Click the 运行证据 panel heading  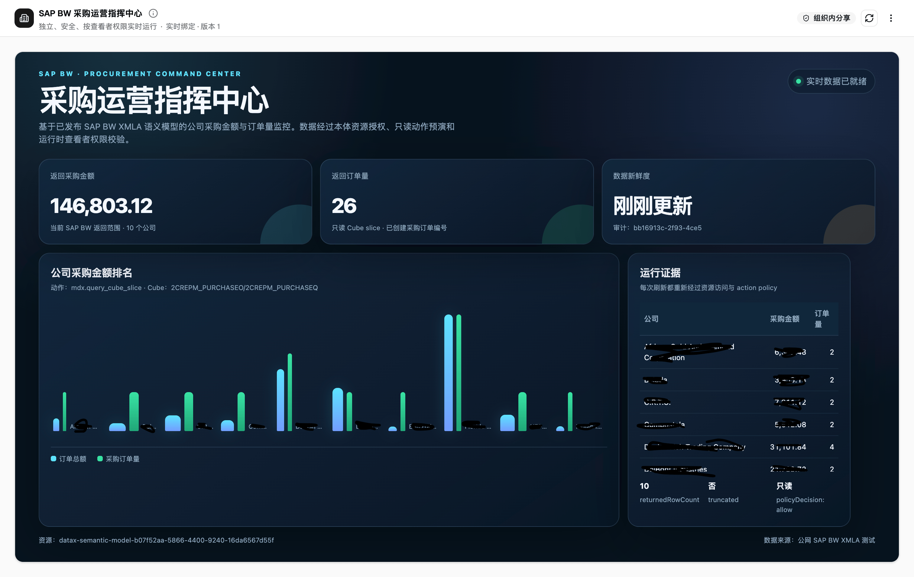[x=660, y=272]
